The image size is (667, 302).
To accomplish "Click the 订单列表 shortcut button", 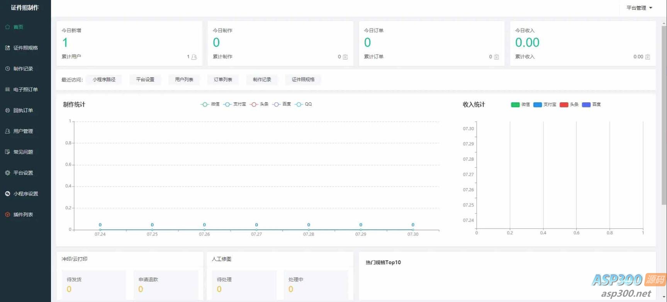I will click(223, 80).
